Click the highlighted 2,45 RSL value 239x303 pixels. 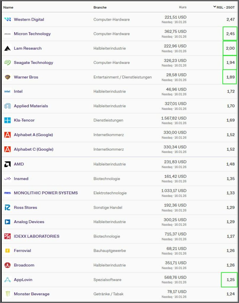(x=230, y=34)
